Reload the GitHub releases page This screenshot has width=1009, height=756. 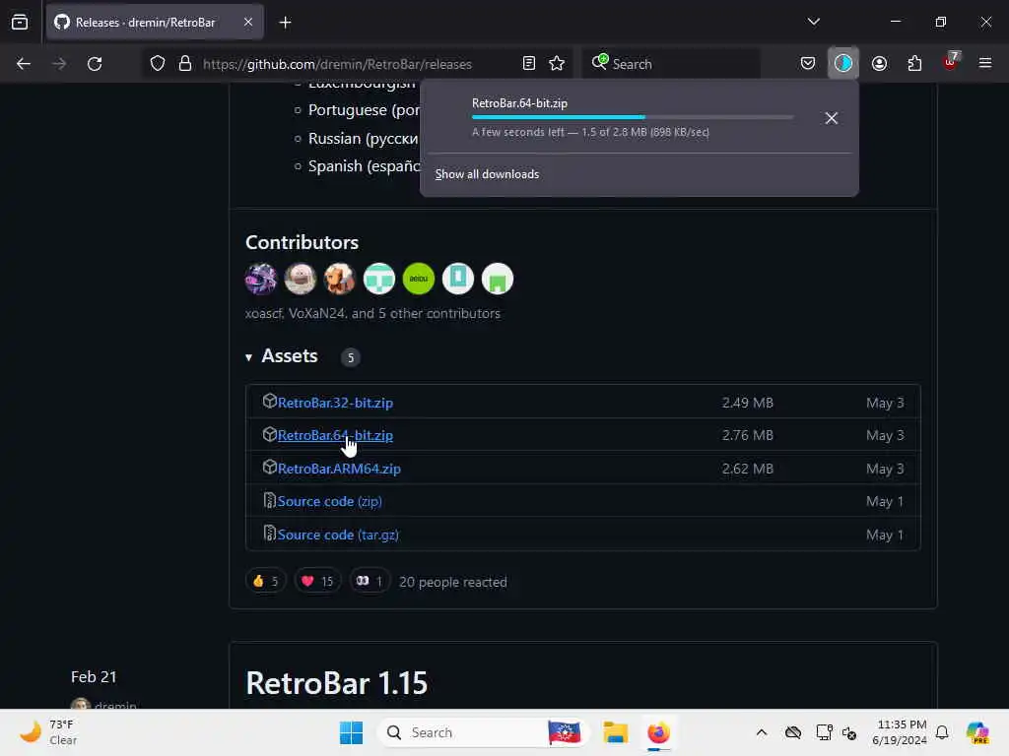coord(95,64)
